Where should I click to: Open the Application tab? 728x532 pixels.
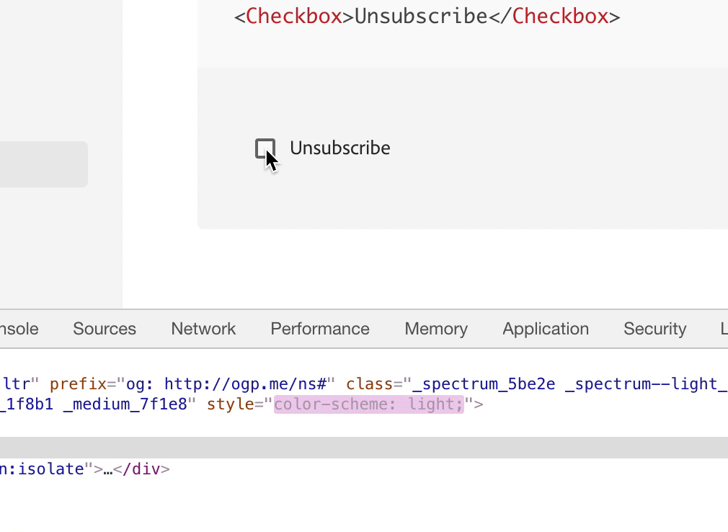[546, 329]
